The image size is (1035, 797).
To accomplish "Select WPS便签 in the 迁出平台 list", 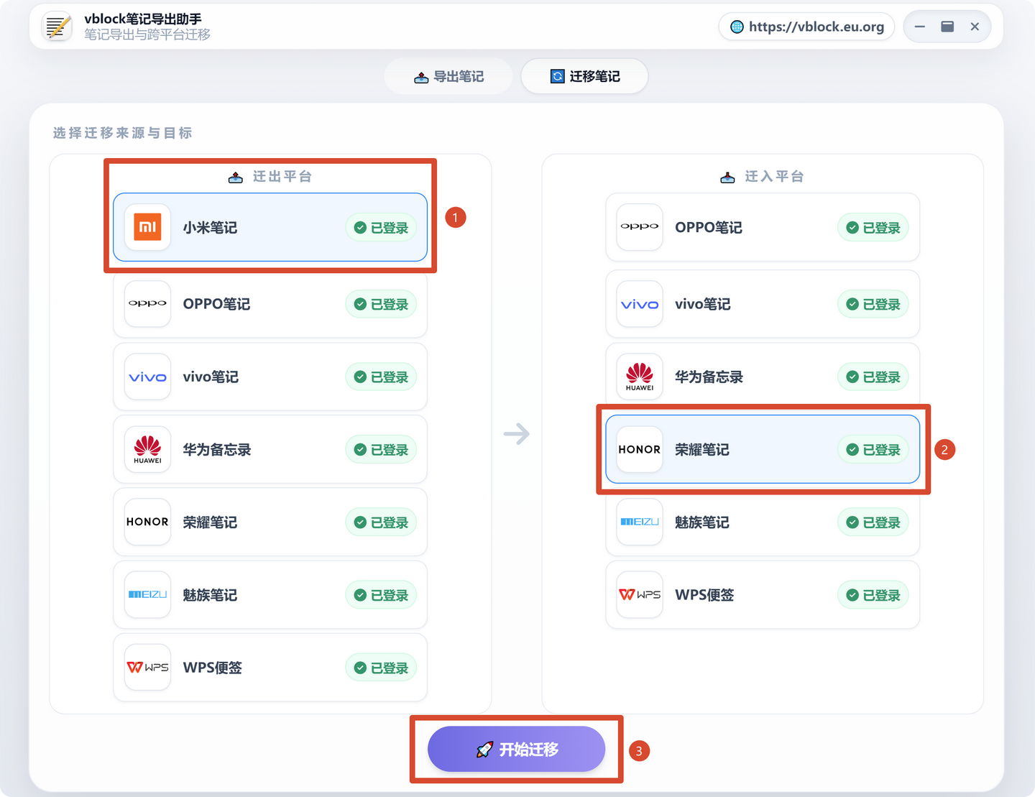I will (270, 667).
